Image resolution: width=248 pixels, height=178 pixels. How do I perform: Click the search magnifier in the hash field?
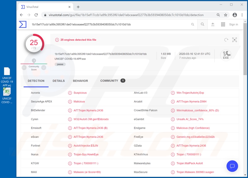[192, 24]
